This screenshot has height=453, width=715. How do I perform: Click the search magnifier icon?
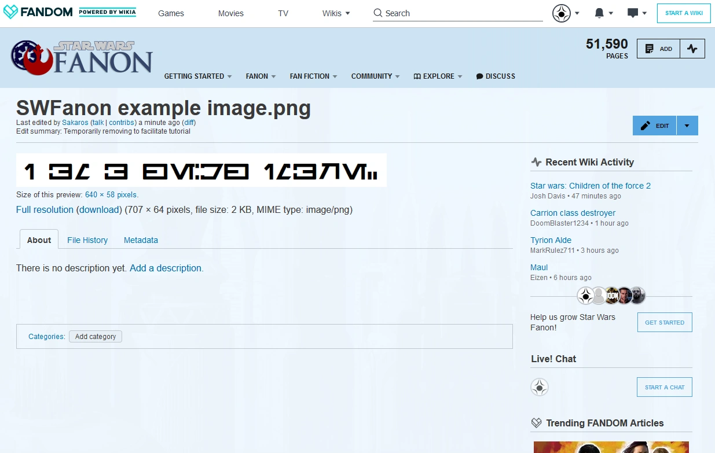pos(378,13)
